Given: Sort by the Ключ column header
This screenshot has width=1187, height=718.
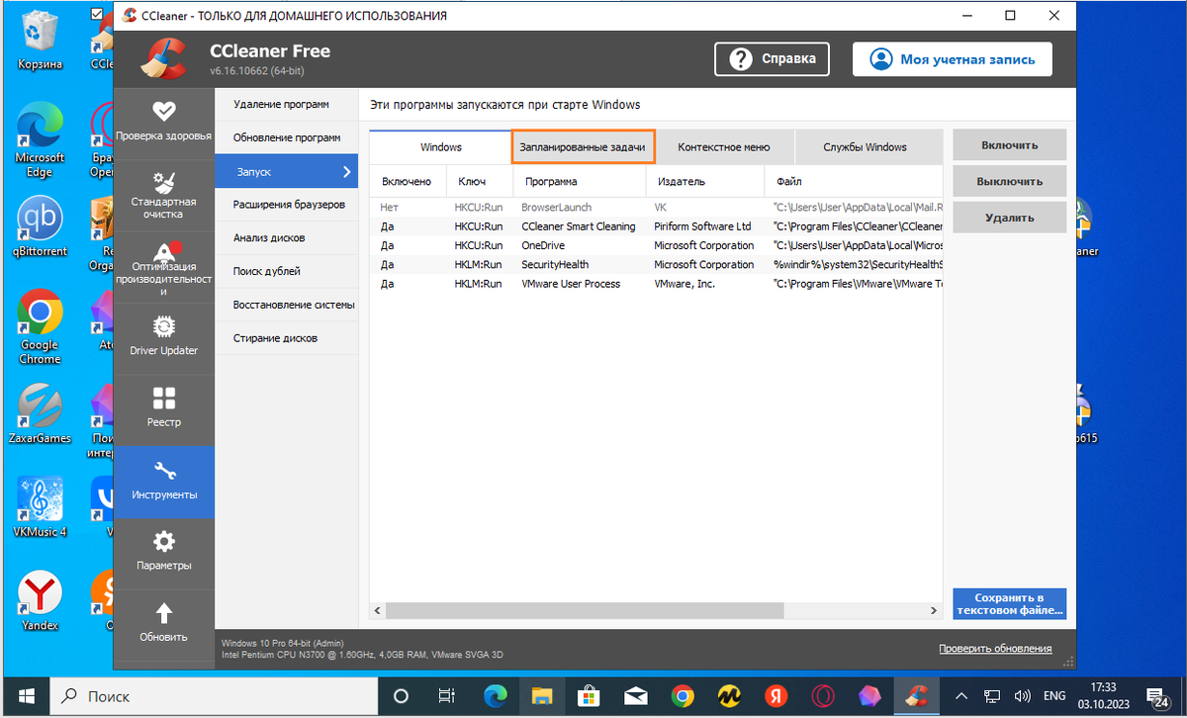Looking at the screenshot, I should point(480,182).
